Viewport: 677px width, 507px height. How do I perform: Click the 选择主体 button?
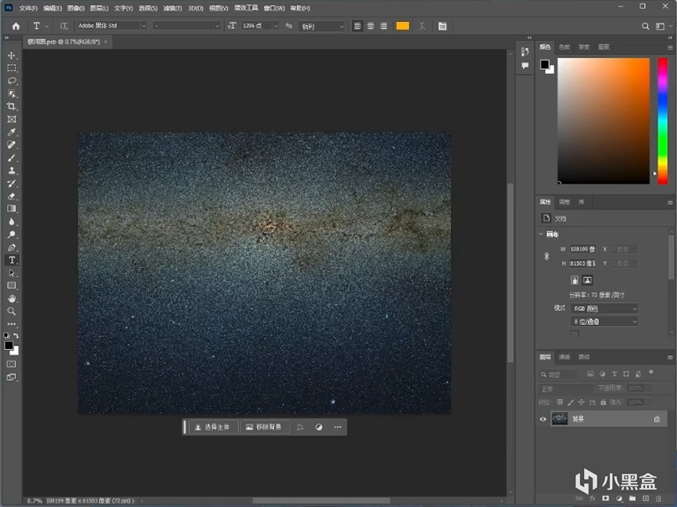coord(212,427)
